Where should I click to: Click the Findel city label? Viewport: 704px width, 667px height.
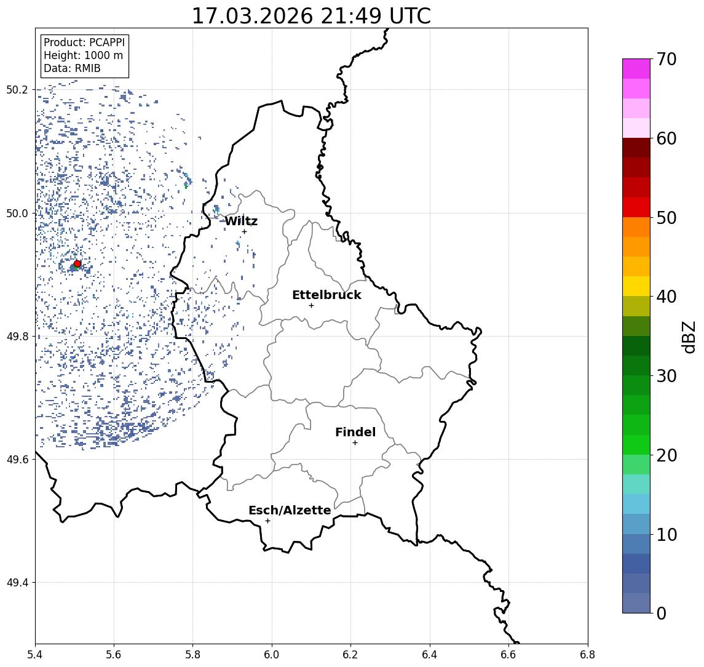tap(355, 432)
